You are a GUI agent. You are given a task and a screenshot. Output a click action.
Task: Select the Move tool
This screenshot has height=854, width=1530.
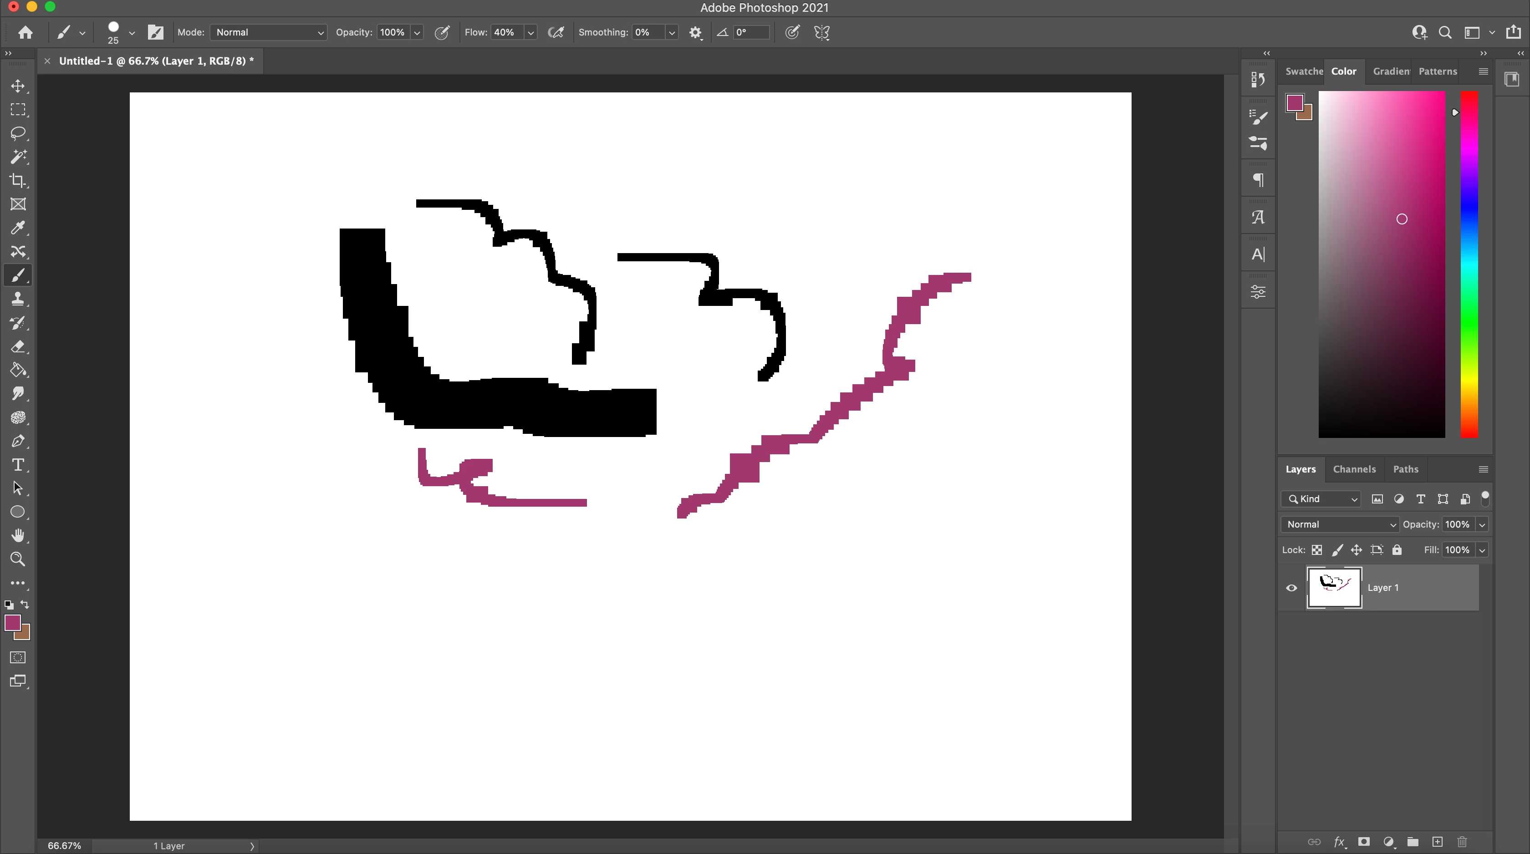pos(18,86)
